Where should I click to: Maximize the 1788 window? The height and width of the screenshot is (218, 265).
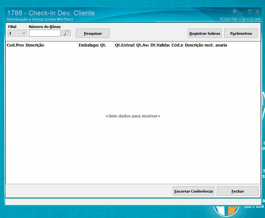click(x=250, y=12)
